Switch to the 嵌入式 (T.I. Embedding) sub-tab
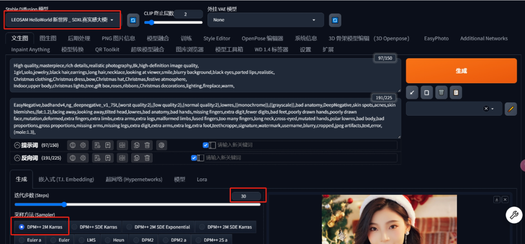The width and height of the screenshot is (525, 244). (x=66, y=179)
